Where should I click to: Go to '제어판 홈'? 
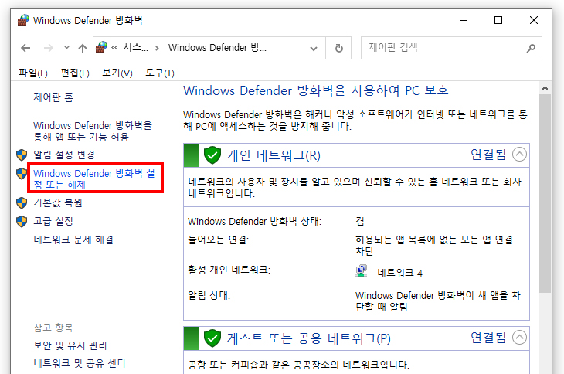click(x=53, y=97)
